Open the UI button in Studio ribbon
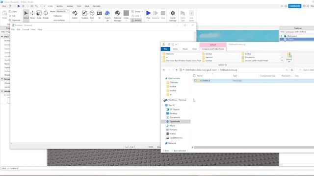This screenshot has width=314, height=176. pyautogui.click(x=99, y=15)
